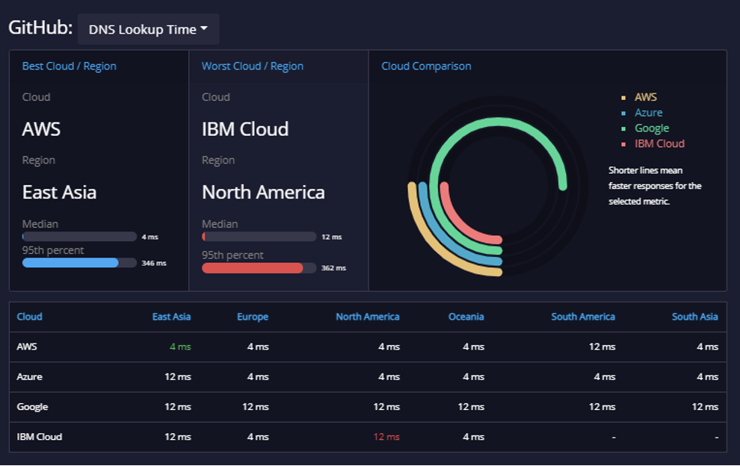Click the Azure East Asia 12 ms cell

[178, 377]
